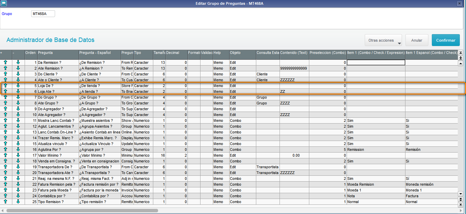466x214 pixels.
Task: Click the 'Moeda Remision' item cell
Action: pyautogui.click(x=376, y=184)
